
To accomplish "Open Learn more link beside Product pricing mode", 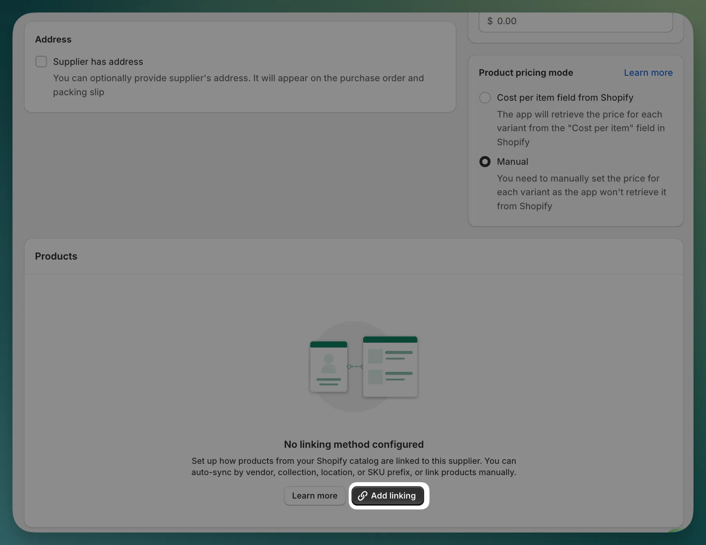I will [648, 73].
